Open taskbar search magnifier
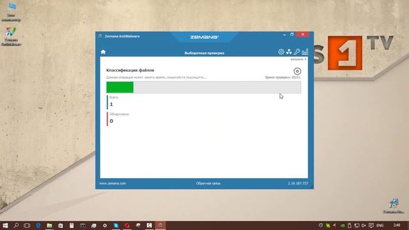This screenshot has width=409, height=230. pos(16,226)
